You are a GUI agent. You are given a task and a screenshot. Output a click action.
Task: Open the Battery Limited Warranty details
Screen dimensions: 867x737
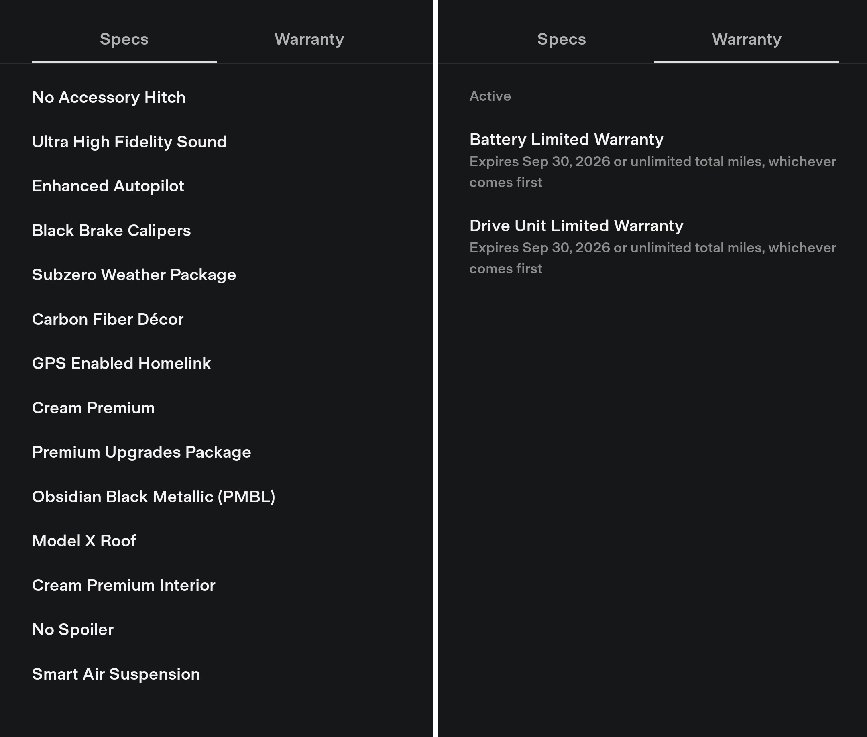[x=566, y=140]
